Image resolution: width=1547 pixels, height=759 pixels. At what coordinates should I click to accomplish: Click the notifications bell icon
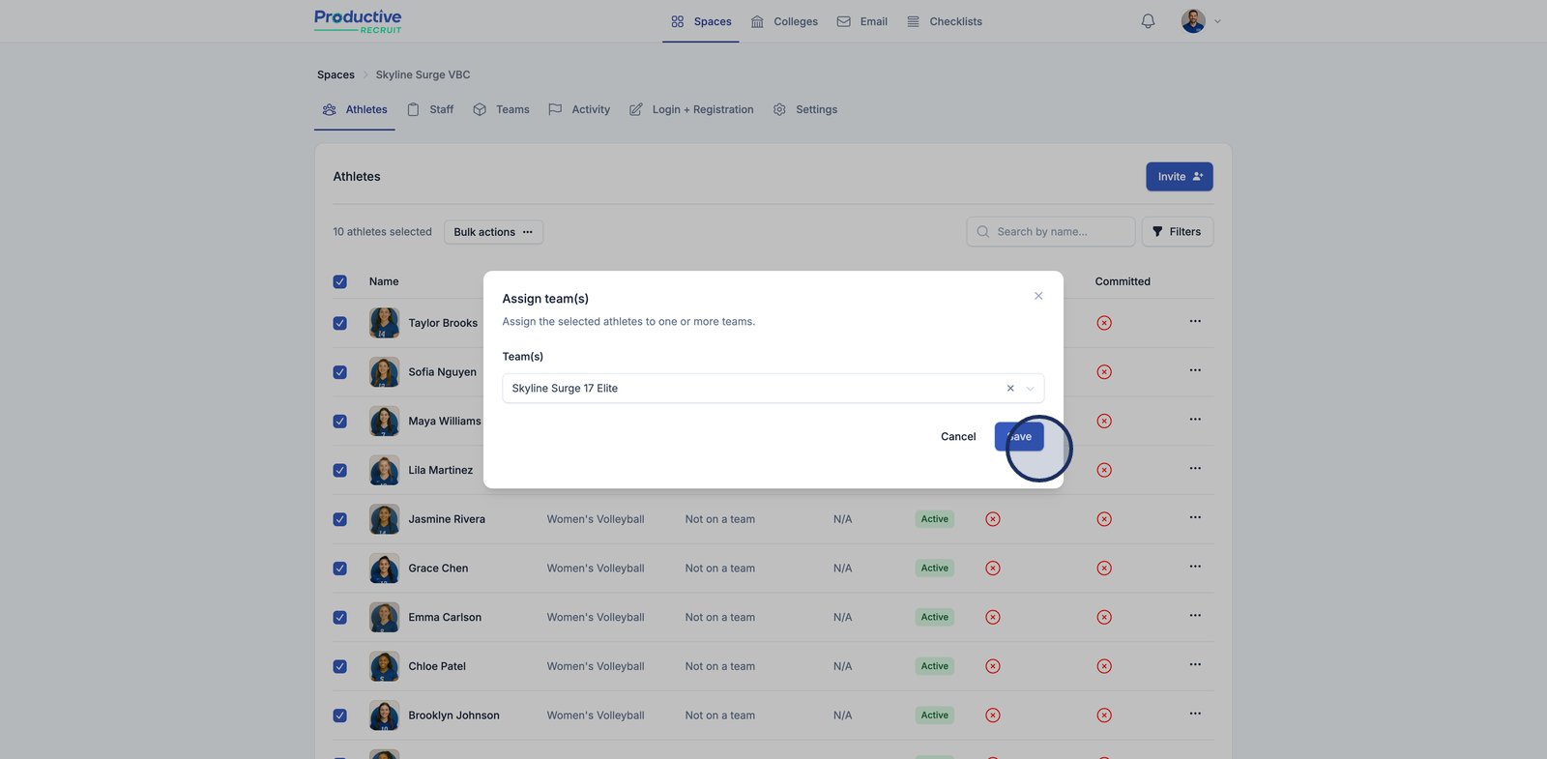tap(1148, 21)
